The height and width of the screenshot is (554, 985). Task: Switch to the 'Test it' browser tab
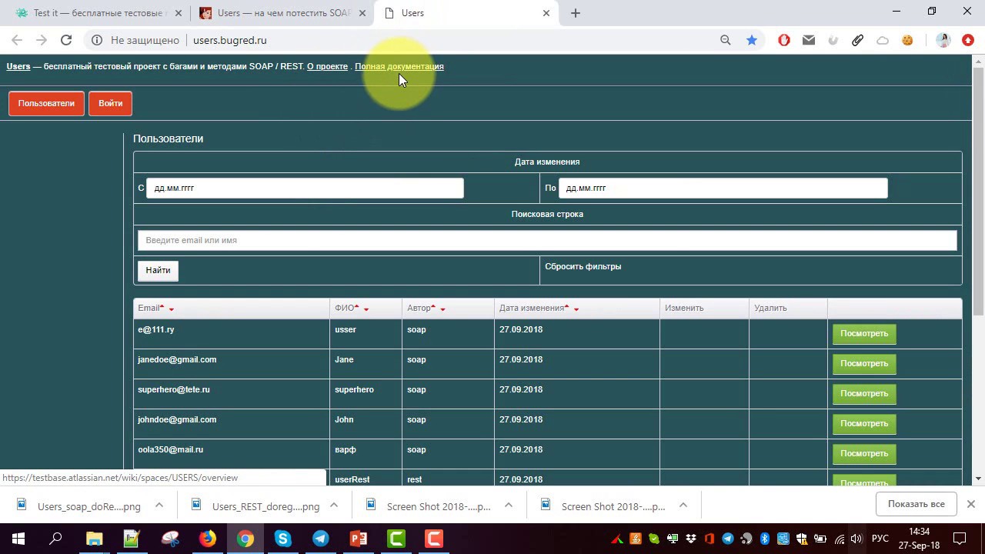click(x=98, y=13)
